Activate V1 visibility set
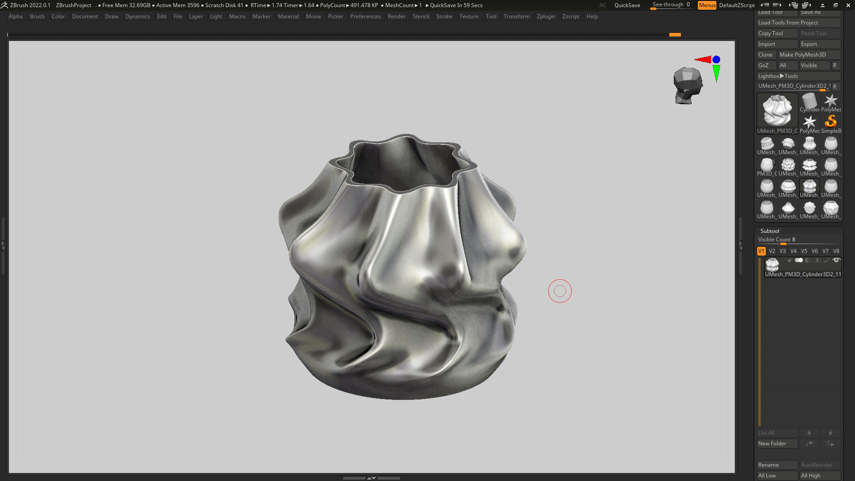This screenshot has width=855, height=481. point(761,251)
